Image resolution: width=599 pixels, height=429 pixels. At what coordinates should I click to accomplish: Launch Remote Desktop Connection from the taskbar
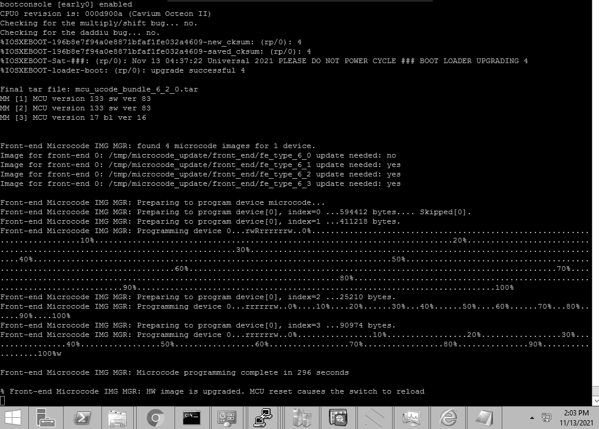click(x=262, y=418)
